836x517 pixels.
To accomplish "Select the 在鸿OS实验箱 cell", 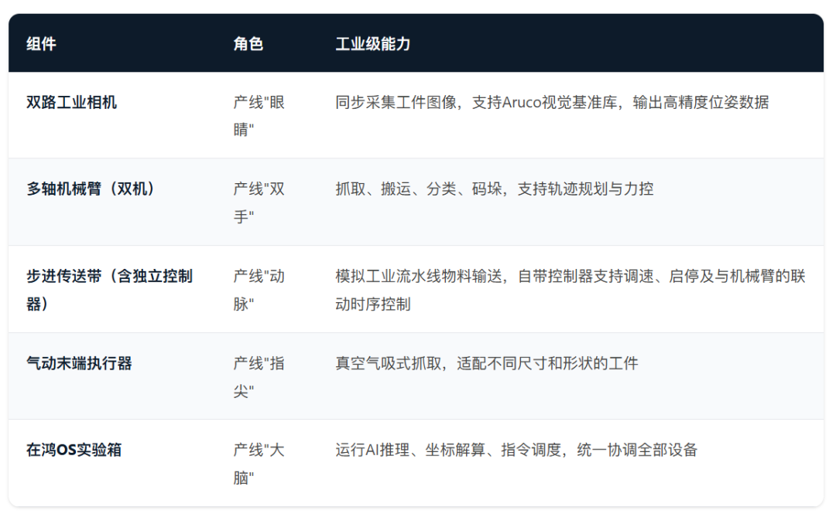I will click(74, 450).
